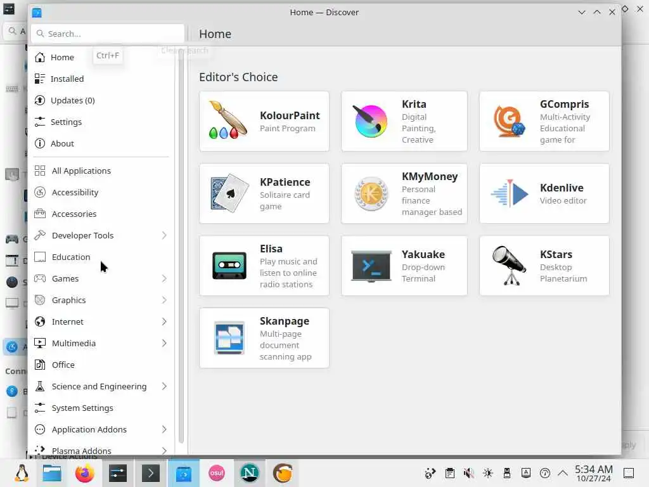649x487 pixels.
Task: Open the Skanpage scanning app icon
Action: click(229, 338)
